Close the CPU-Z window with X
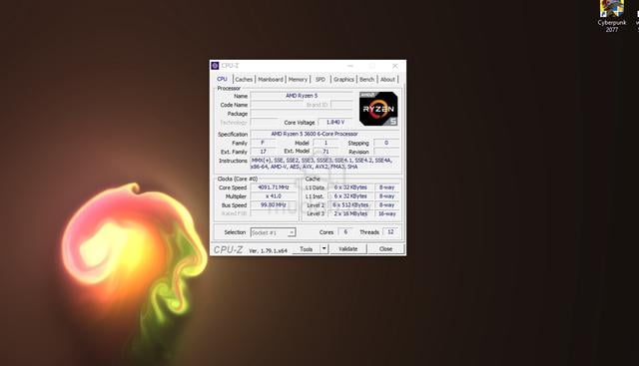 coord(395,66)
